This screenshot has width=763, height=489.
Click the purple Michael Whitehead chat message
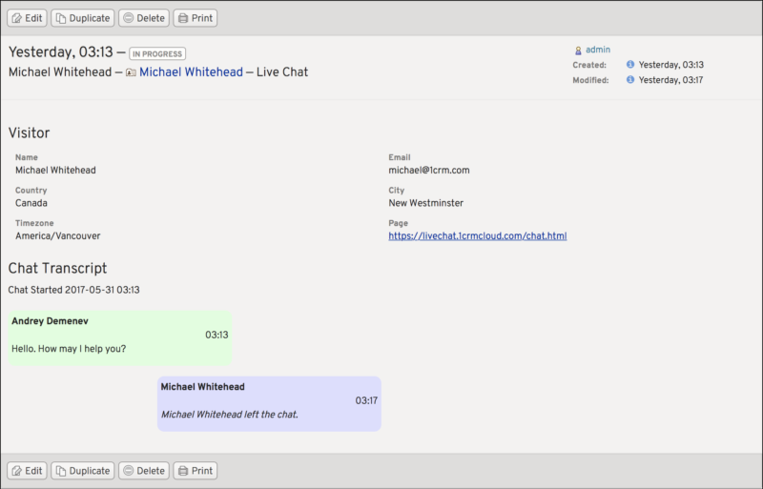point(269,402)
